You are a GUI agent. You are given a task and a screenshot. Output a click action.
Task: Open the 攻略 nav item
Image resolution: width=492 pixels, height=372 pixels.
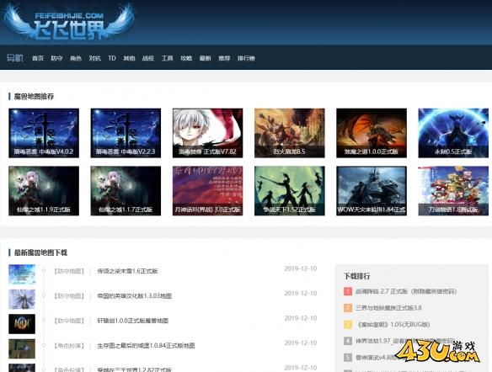pyautogui.click(x=186, y=58)
